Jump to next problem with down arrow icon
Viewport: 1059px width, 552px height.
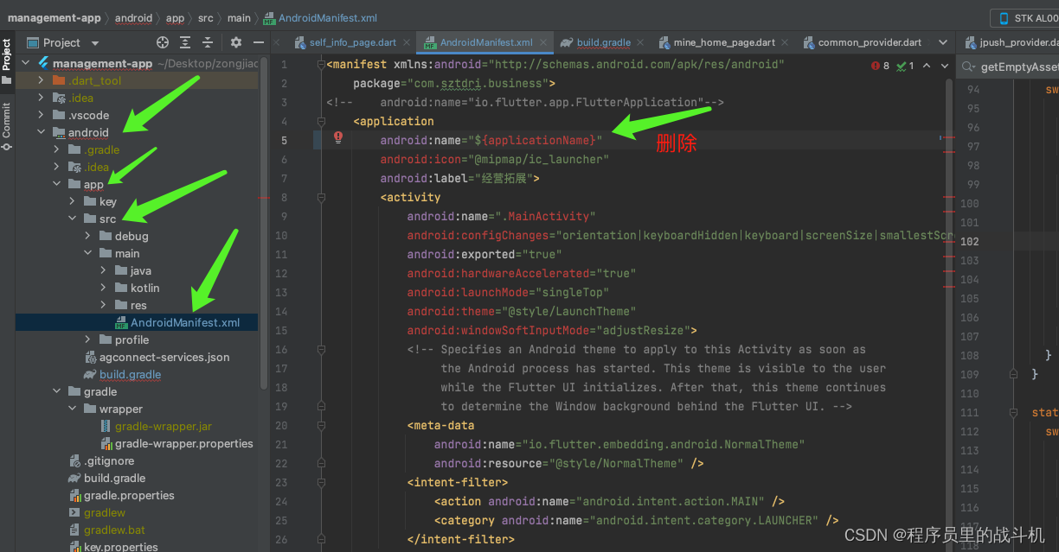click(x=943, y=65)
